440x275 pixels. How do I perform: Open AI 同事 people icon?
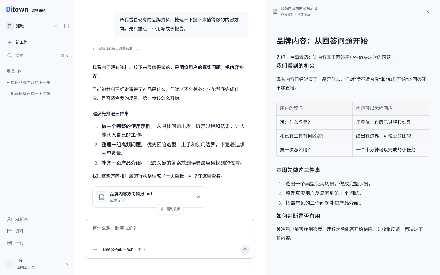pyautogui.click(x=10, y=219)
